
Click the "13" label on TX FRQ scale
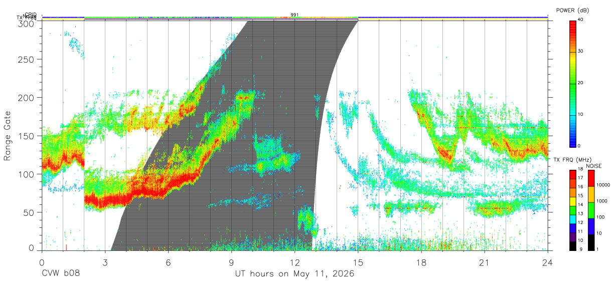point(580,213)
